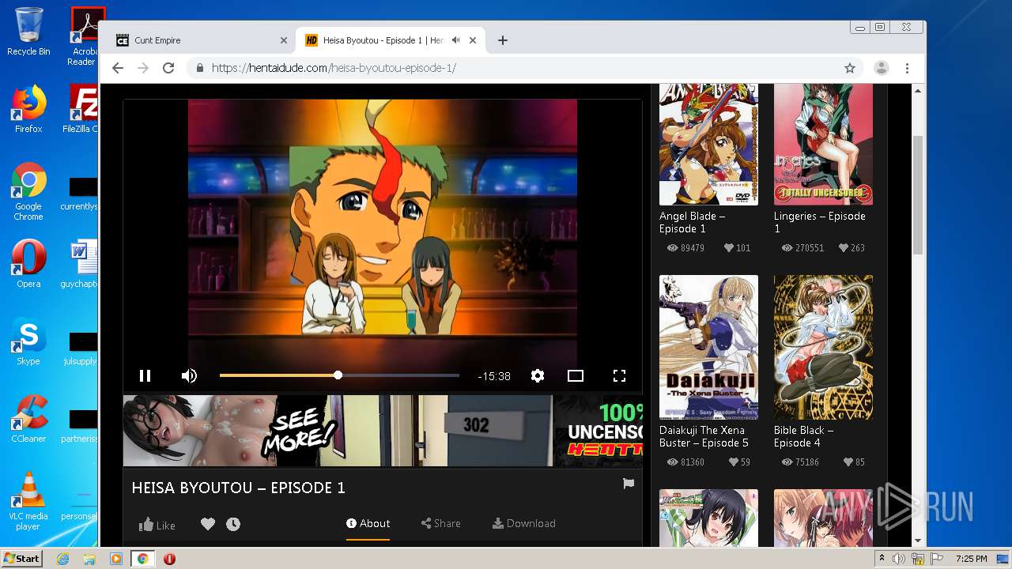1012x569 pixels.
Task: Show hidden tray icons arrow
Action: (882, 559)
